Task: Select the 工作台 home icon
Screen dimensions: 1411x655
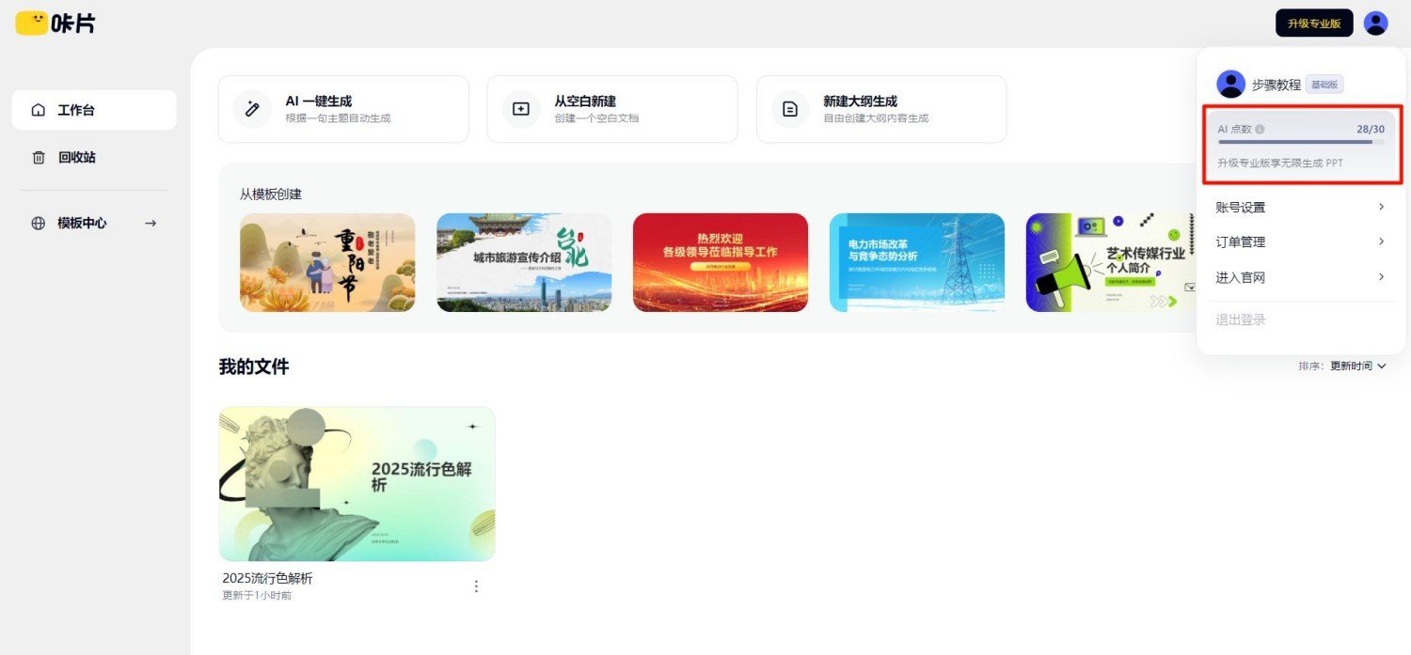Action: [37, 109]
